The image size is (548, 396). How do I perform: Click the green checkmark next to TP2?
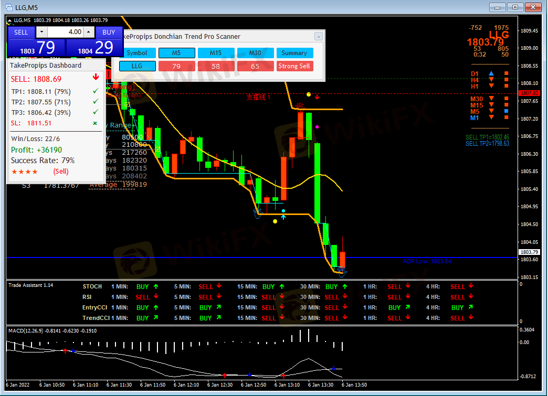point(95,102)
